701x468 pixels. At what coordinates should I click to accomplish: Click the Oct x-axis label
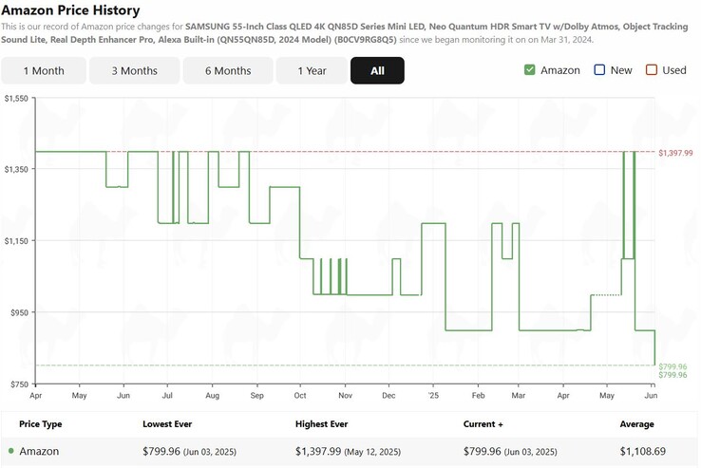point(300,396)
